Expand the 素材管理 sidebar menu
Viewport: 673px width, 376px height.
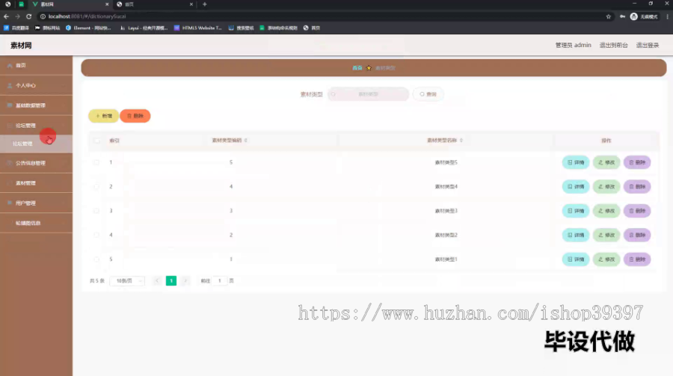36,183
